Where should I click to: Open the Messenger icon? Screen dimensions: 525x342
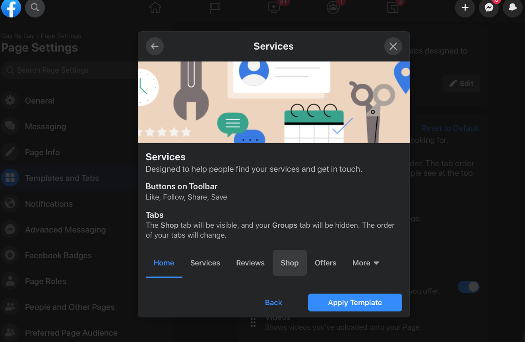click(489, 8)
